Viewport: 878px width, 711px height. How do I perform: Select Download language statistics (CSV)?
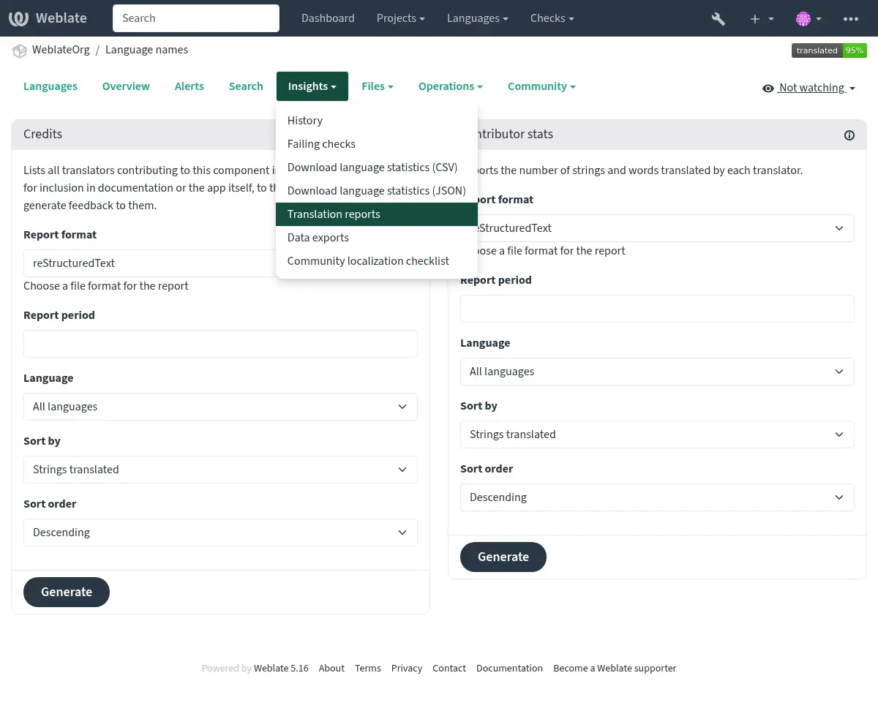[x=372, y=168]
